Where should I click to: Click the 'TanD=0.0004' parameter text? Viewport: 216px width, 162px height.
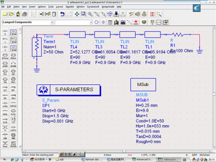tap(149, 137)
